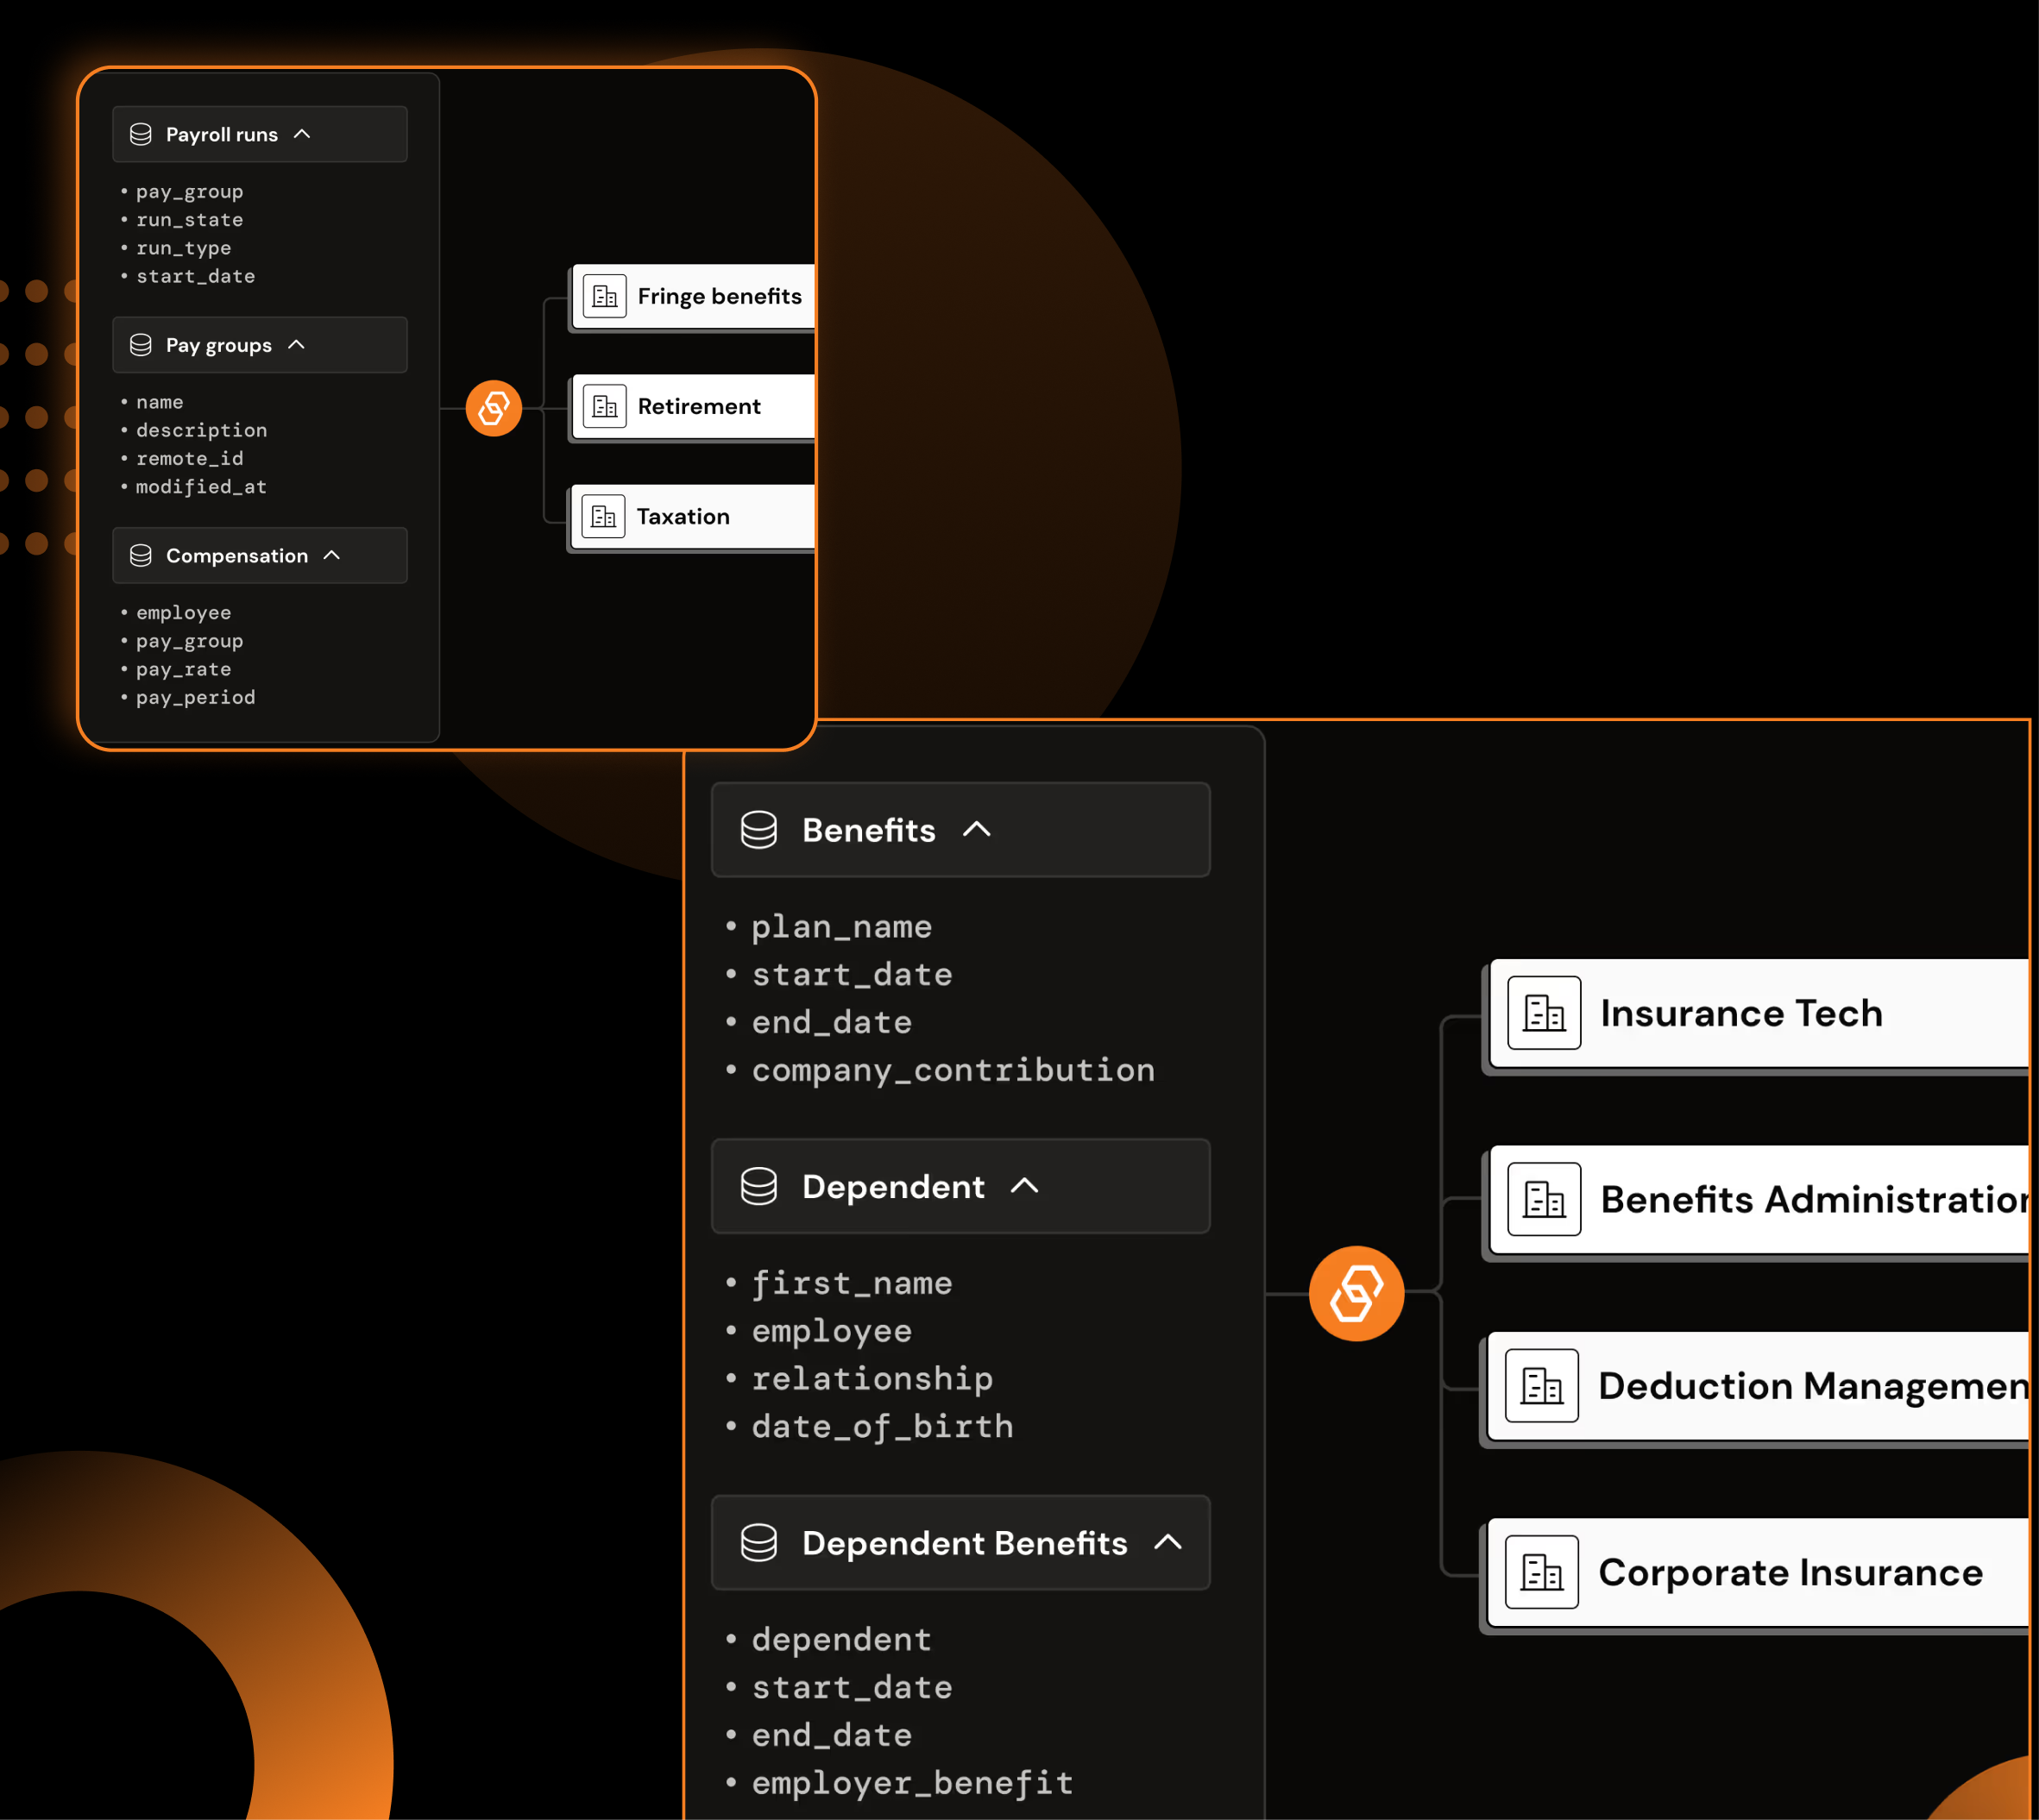Collapse the Dependent Benefits chevron
2039x1820 pixels.
pyautogui.click(x=1167, y=1542)
